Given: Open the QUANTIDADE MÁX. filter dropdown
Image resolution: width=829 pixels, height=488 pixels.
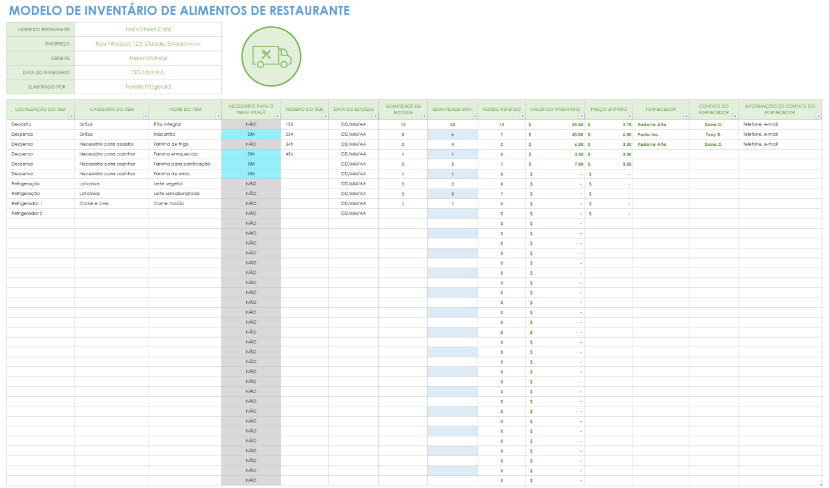Looking at the screenshot, I should click(x=474, y=116).
